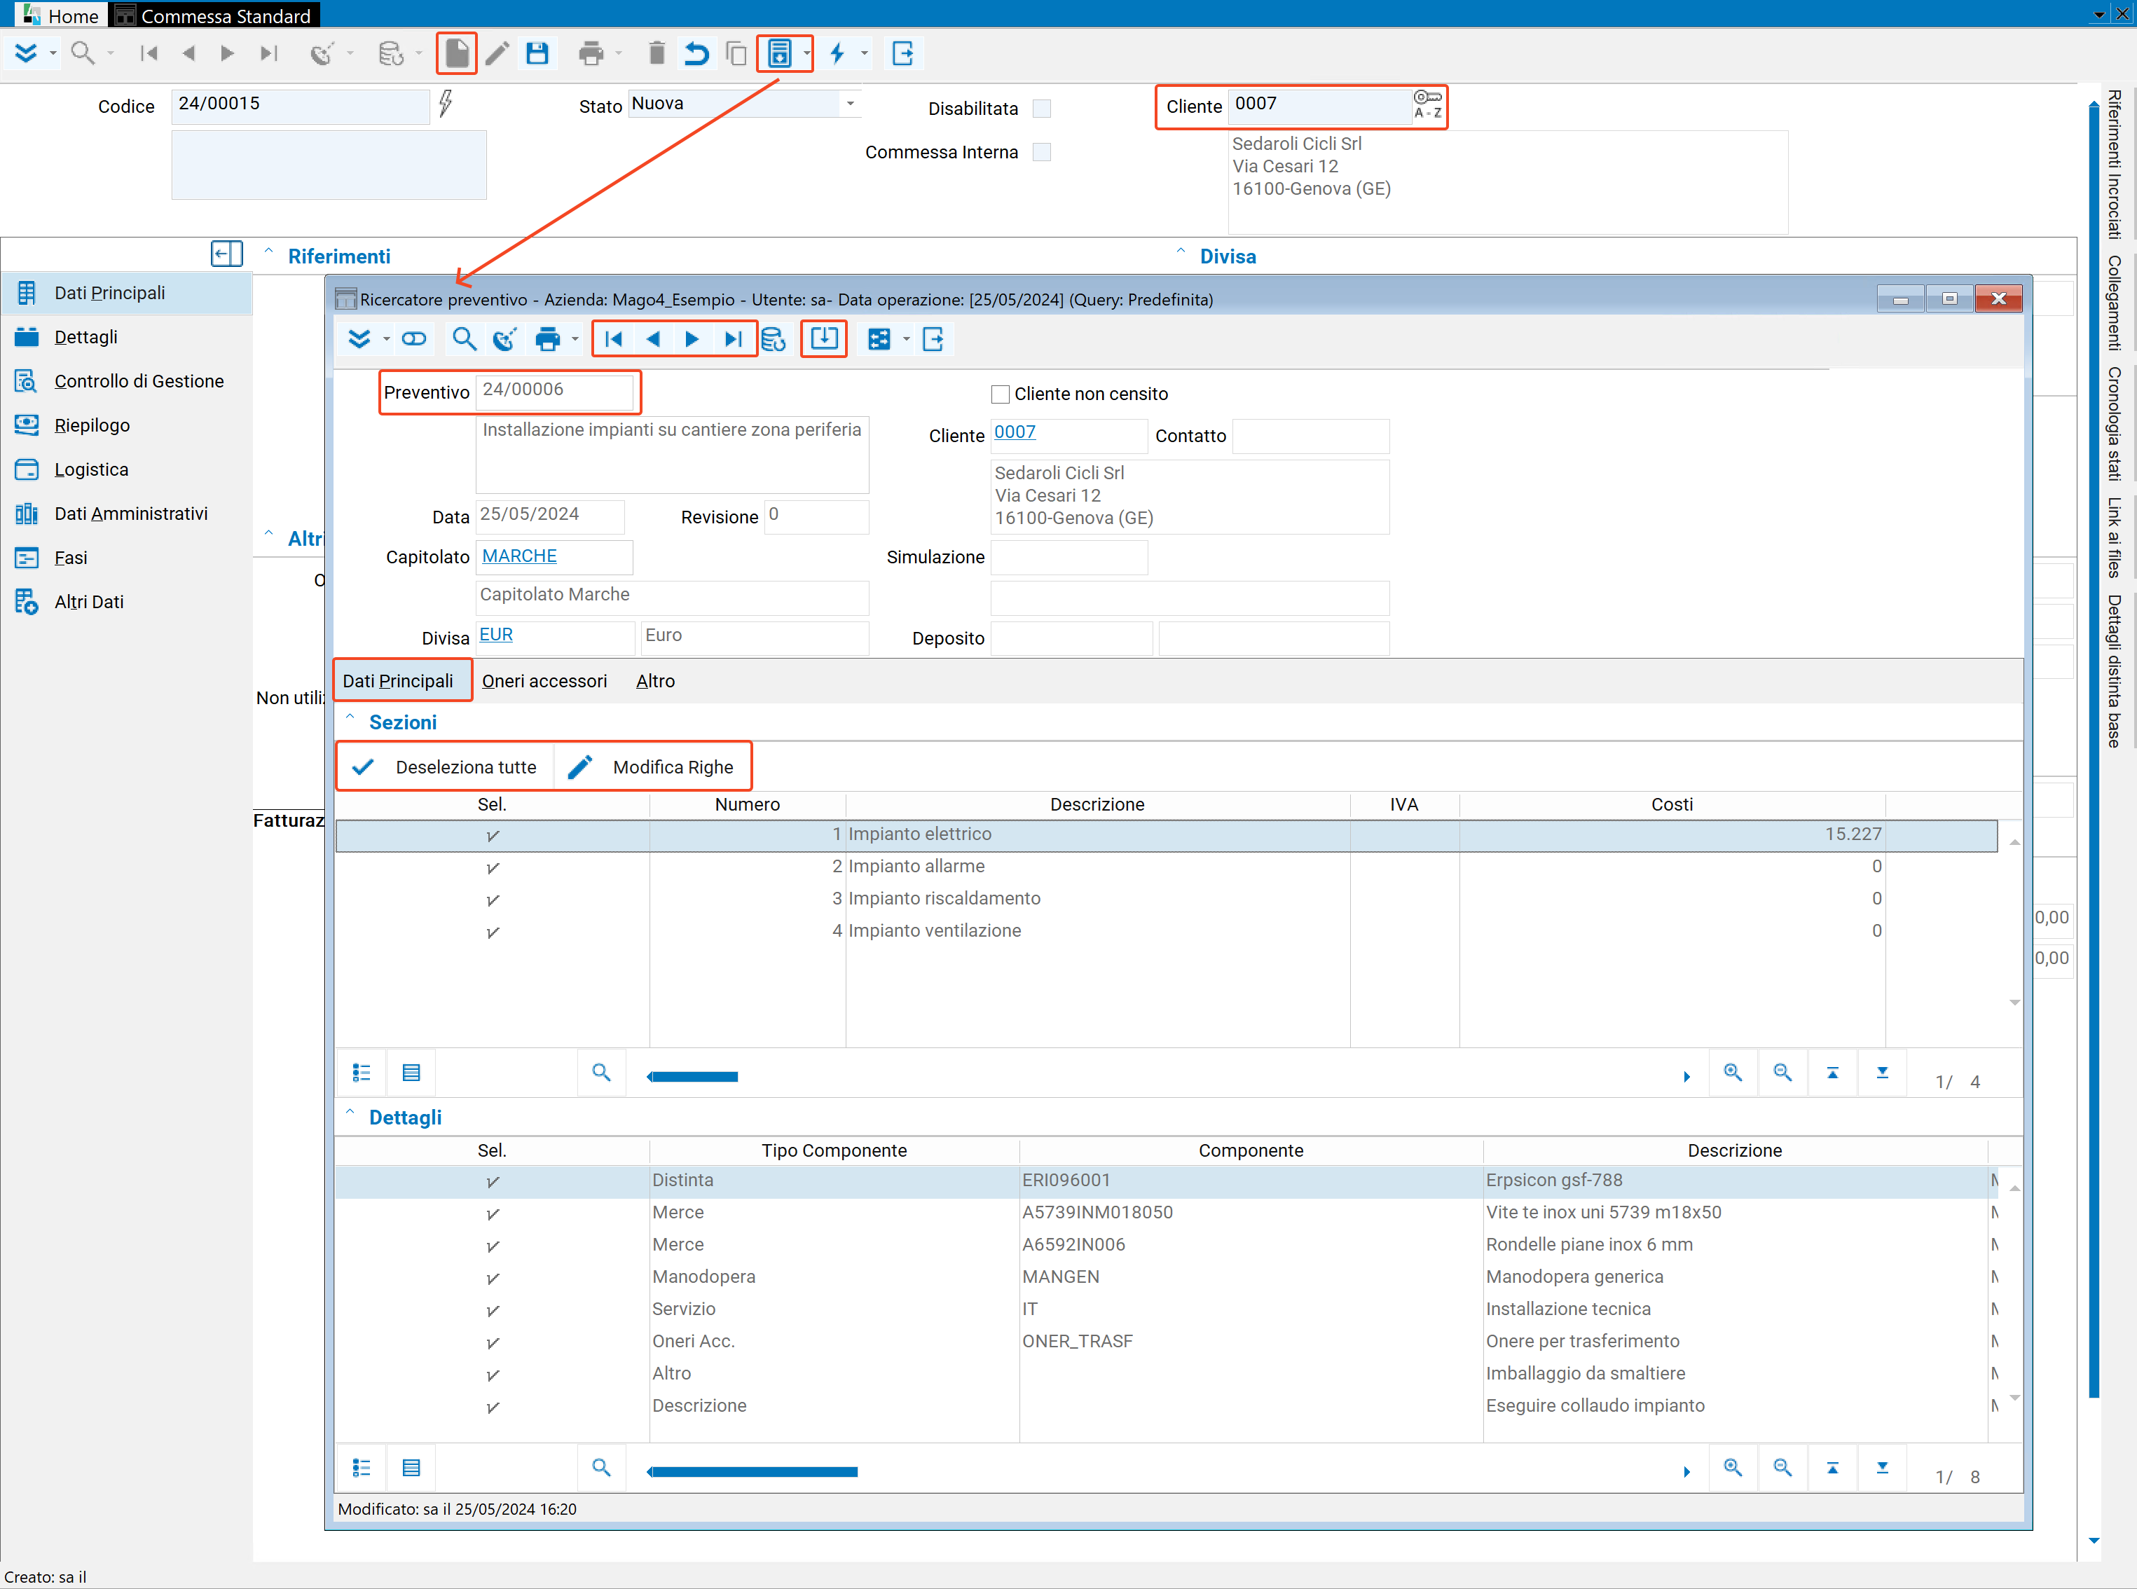Toggle selection of the Distinta ERI096001 row
Screen dimensions: 2137x1589
[x=493, y=1182]
